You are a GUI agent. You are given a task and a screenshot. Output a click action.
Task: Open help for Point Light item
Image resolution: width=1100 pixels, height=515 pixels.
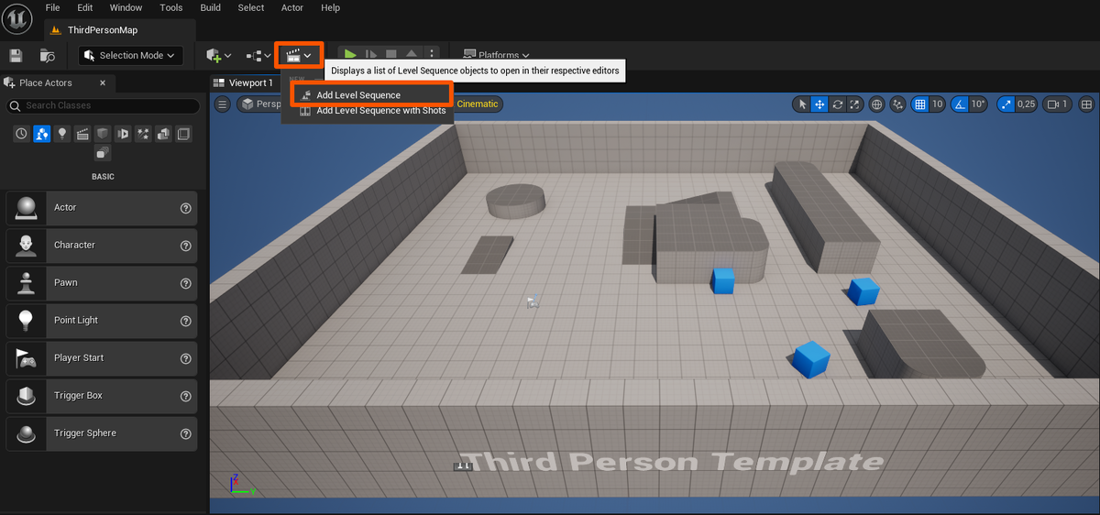point(186,321)
